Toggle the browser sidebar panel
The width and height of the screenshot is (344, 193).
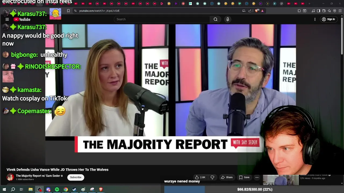pyautogui.click(x=318, y=11)
